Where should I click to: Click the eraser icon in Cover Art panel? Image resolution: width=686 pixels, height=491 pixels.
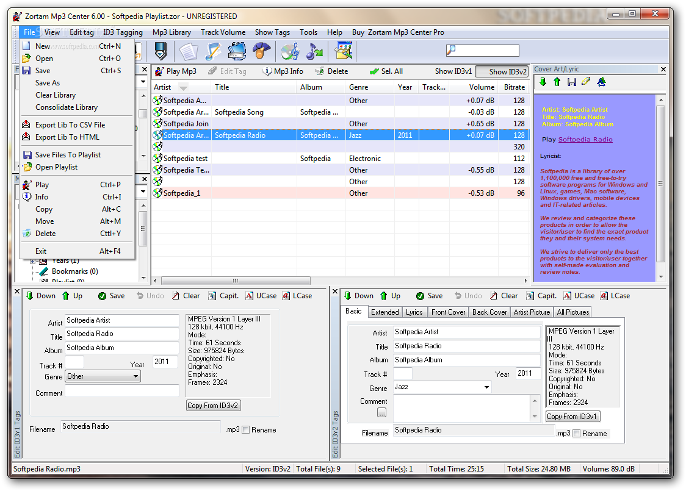click(586, 82)
